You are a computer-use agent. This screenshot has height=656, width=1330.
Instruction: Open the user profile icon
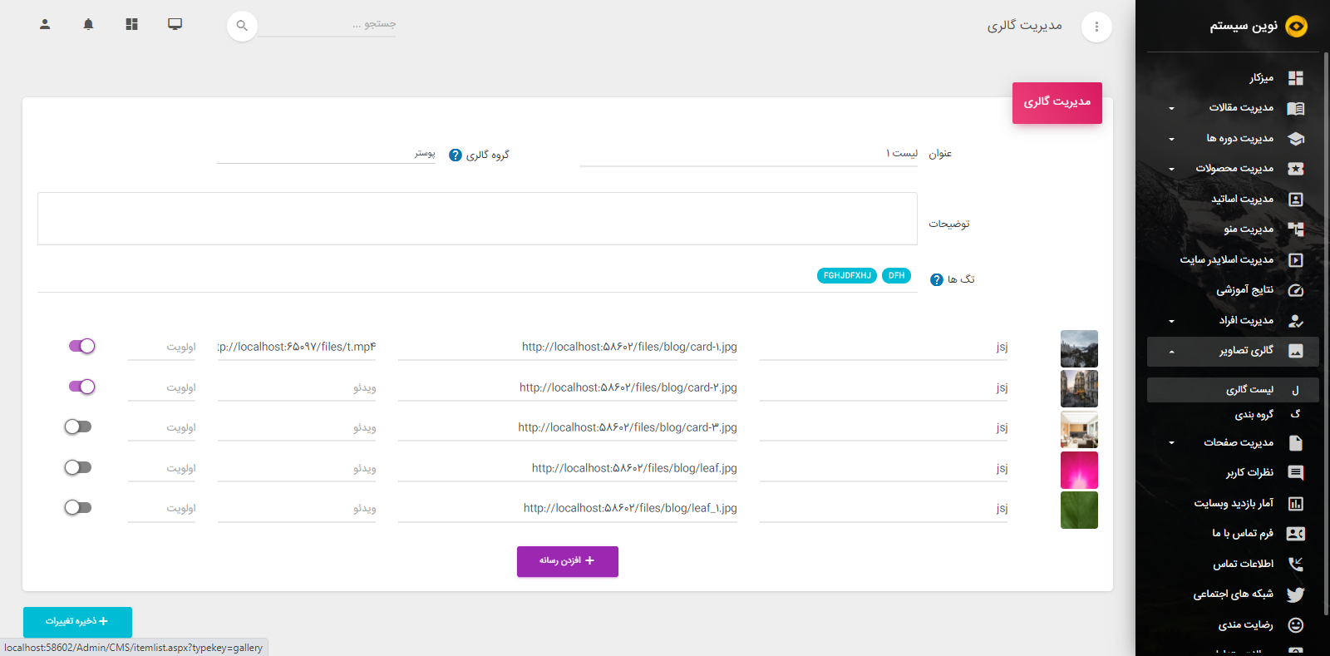(45, 24)
